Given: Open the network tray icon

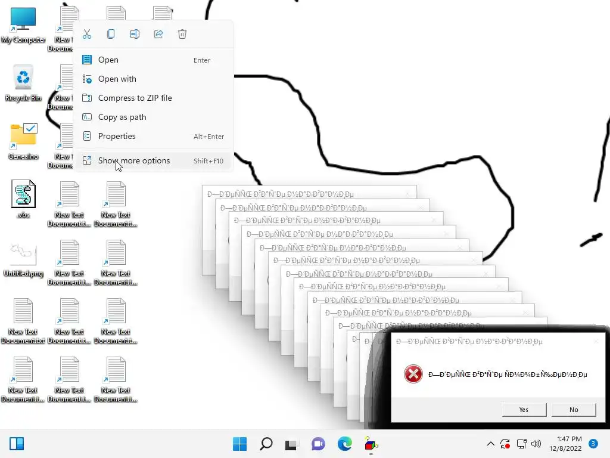Looking at the screenshot, I should tap(521, 444).
